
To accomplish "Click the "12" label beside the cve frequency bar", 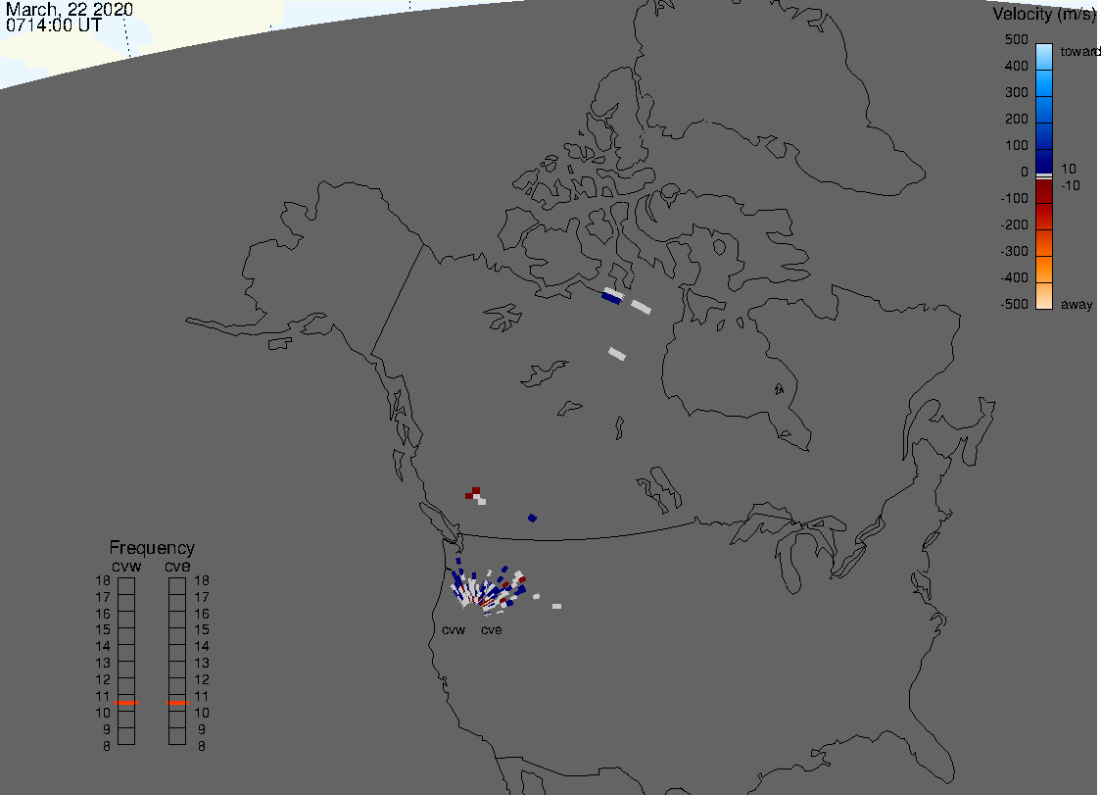I will pyautogui.click(x=202, y=679).
